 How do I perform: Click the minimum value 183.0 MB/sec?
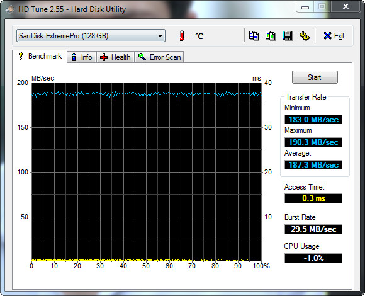[313, 120]
